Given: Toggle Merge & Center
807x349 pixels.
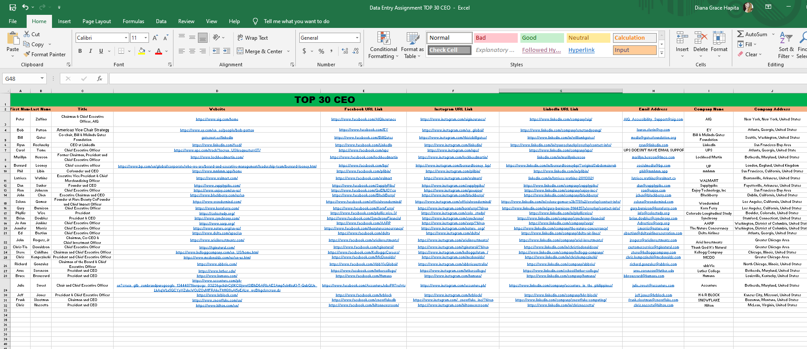Looking at the screenshot, I should click(260, 51).
